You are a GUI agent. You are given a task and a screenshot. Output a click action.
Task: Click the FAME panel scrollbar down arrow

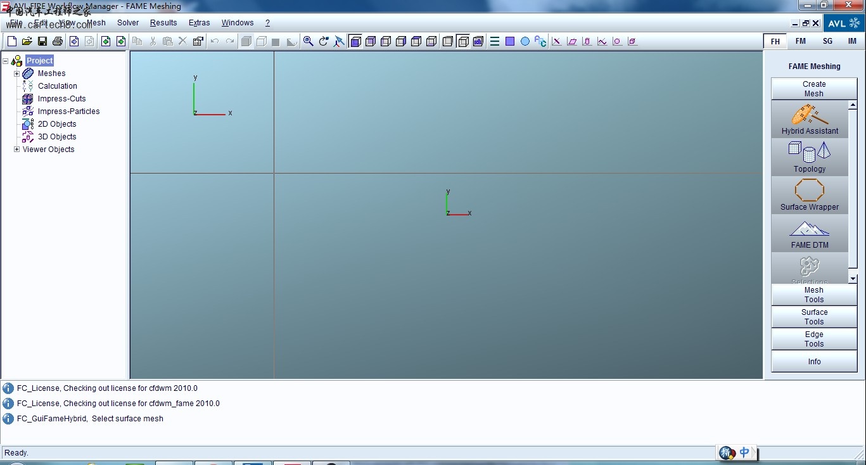853,278
